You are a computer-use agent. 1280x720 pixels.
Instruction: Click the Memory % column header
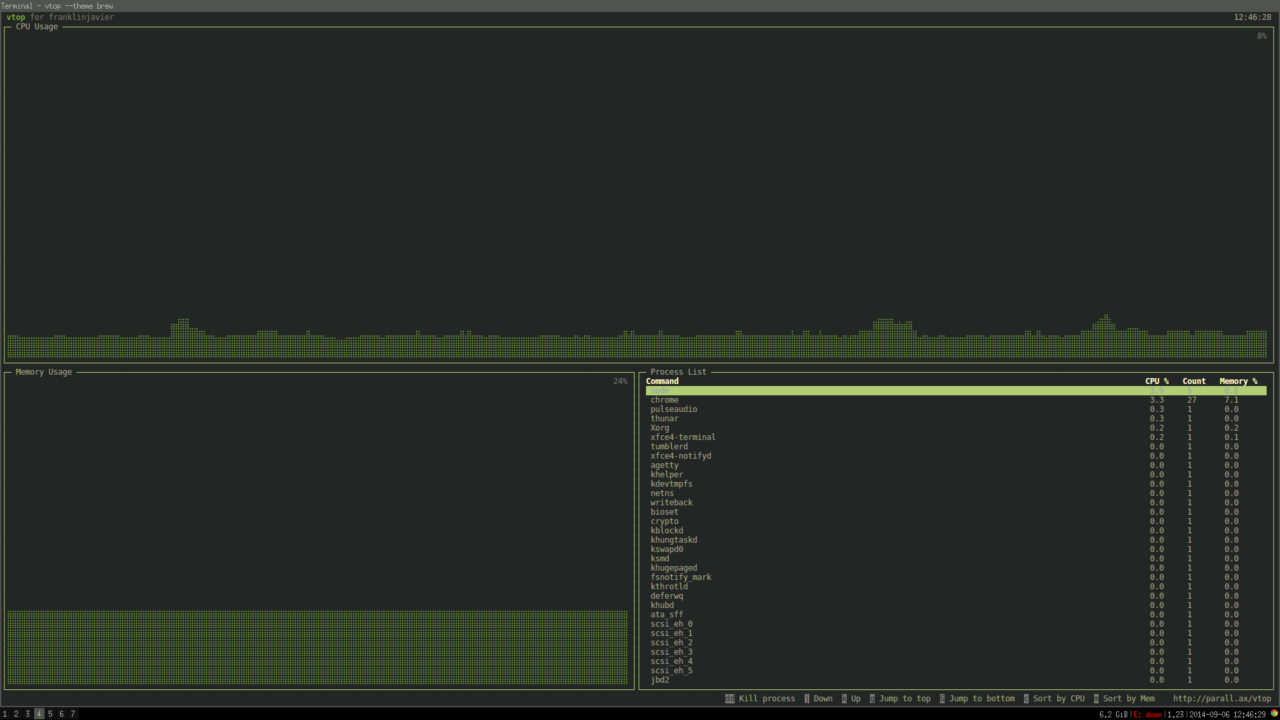[x=1238, y=381]
